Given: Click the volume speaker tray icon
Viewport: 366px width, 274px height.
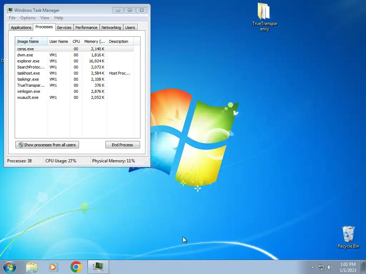Looking at the screenshot, I should pos(330,267).
